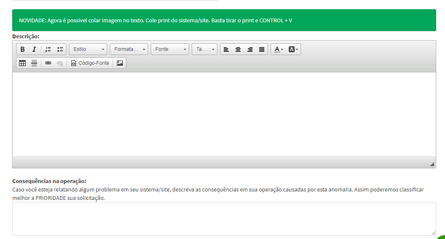The image size is (445, 239).
Task: Click the Consequências textarea resize grip
Action: click(433, 233)
